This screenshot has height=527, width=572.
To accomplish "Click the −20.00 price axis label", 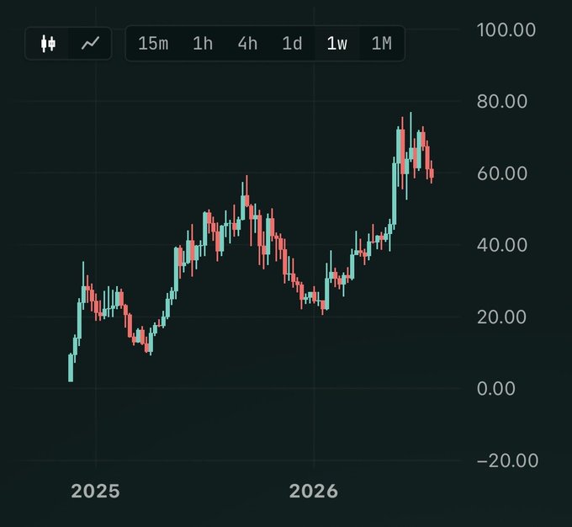I will [x=507, y=460].
